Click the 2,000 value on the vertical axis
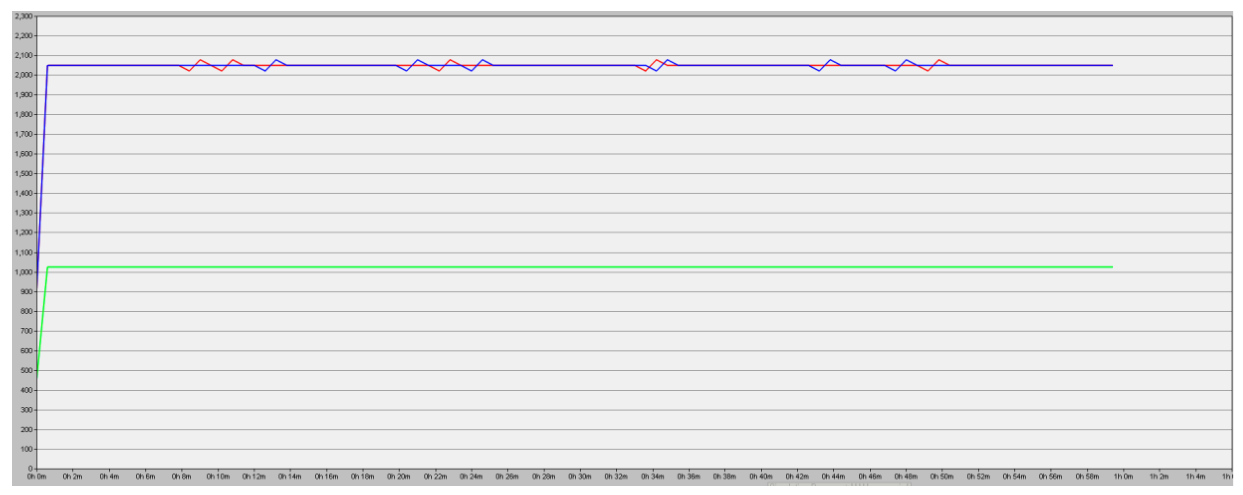 click(x=23, y=75)
